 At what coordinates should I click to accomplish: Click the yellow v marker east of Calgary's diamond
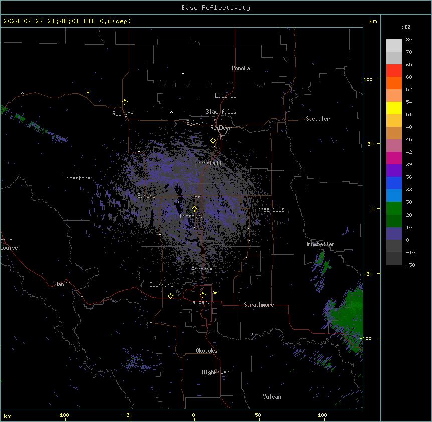(x=215, y=293)
